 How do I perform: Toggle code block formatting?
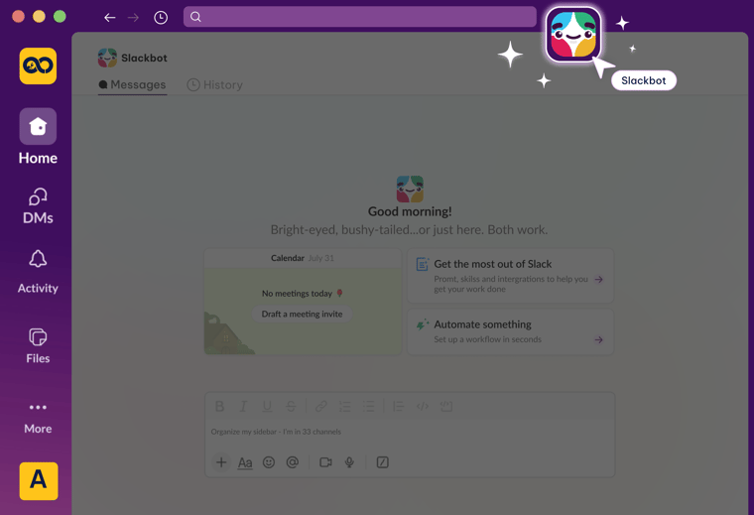pyautogui.click(x=446, y=406)
